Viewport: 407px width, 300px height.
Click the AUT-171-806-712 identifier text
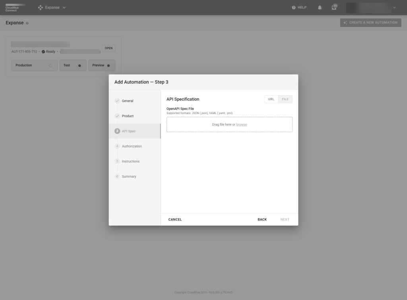(24, 52)
